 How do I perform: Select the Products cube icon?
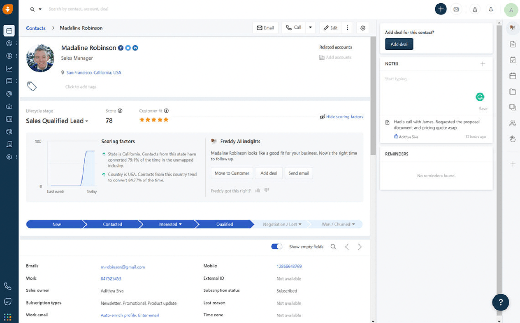point(9,131)
